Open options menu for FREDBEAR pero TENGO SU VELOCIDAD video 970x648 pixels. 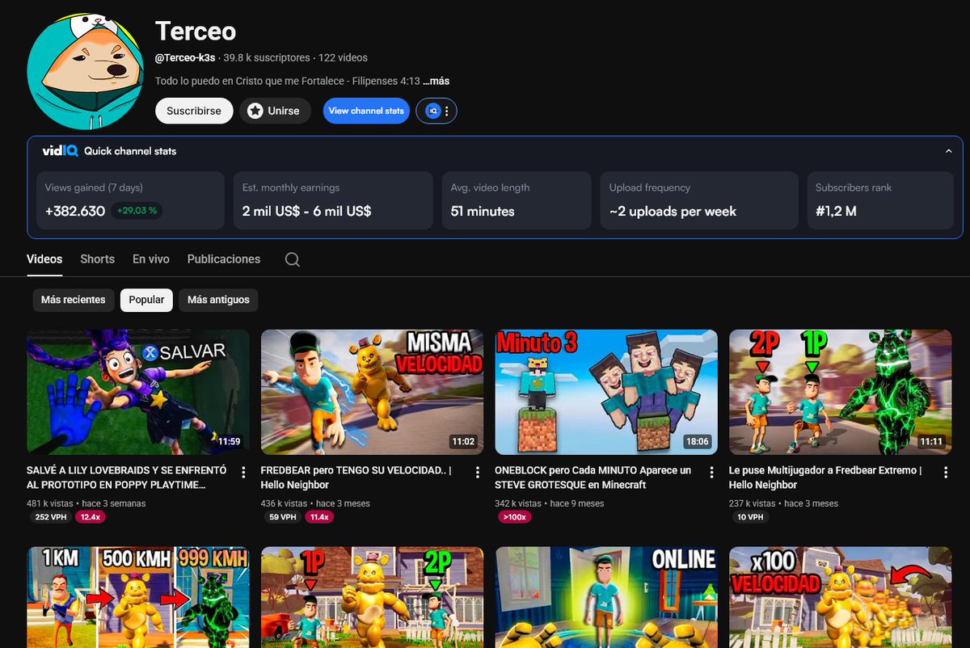point(478,472)
